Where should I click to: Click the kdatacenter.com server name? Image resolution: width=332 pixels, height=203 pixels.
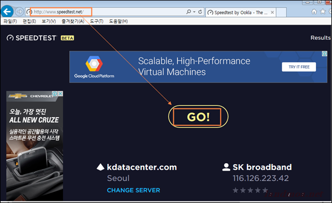[142, 167]
